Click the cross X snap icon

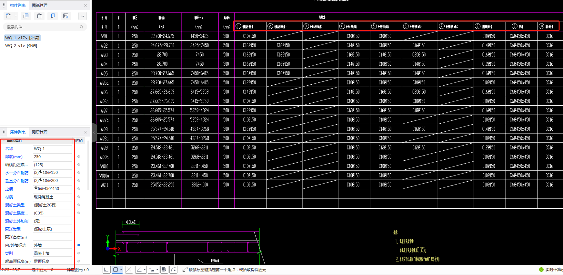coord(129,270)
